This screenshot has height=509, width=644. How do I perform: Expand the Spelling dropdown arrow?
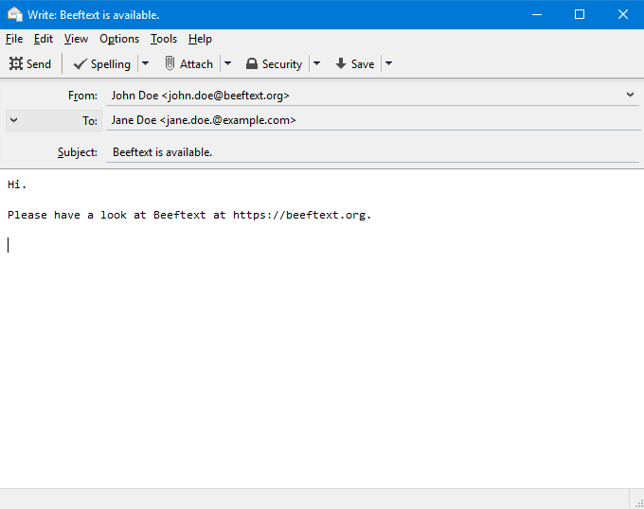pos(145,63)
